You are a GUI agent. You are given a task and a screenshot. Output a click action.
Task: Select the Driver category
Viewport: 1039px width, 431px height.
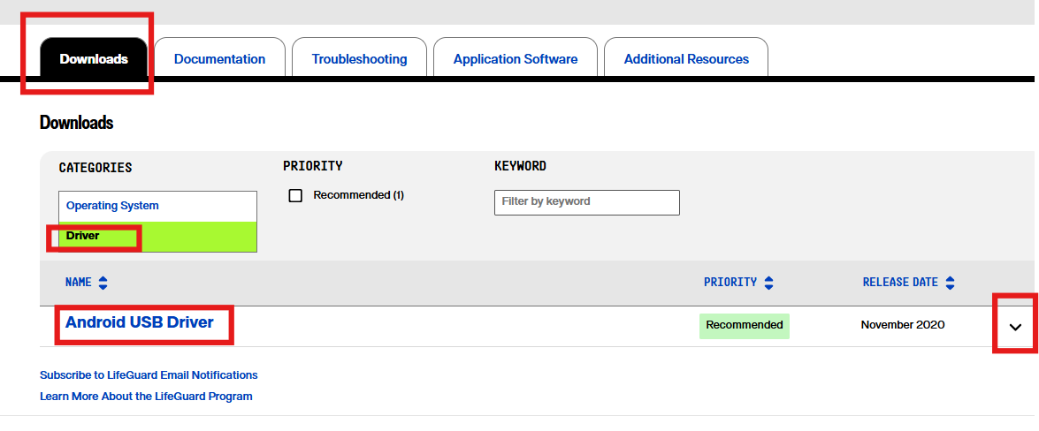(x=157, y=237)
